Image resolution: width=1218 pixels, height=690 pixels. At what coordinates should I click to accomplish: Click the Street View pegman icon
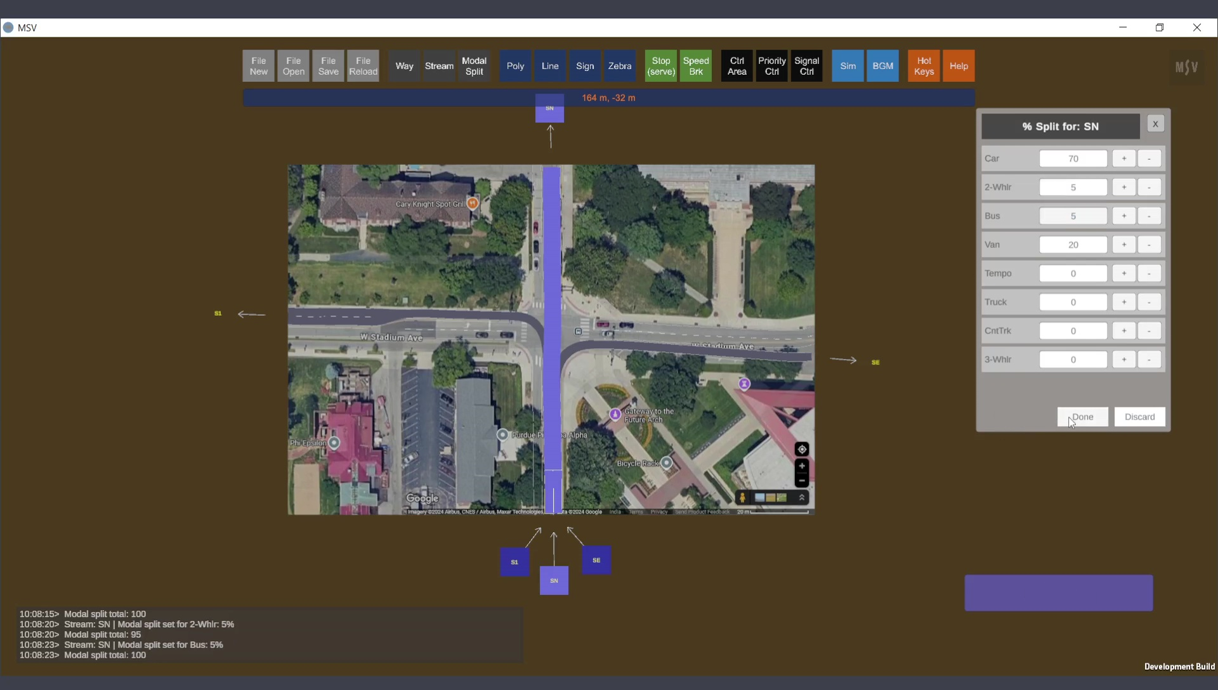click(x=742, y=498)
